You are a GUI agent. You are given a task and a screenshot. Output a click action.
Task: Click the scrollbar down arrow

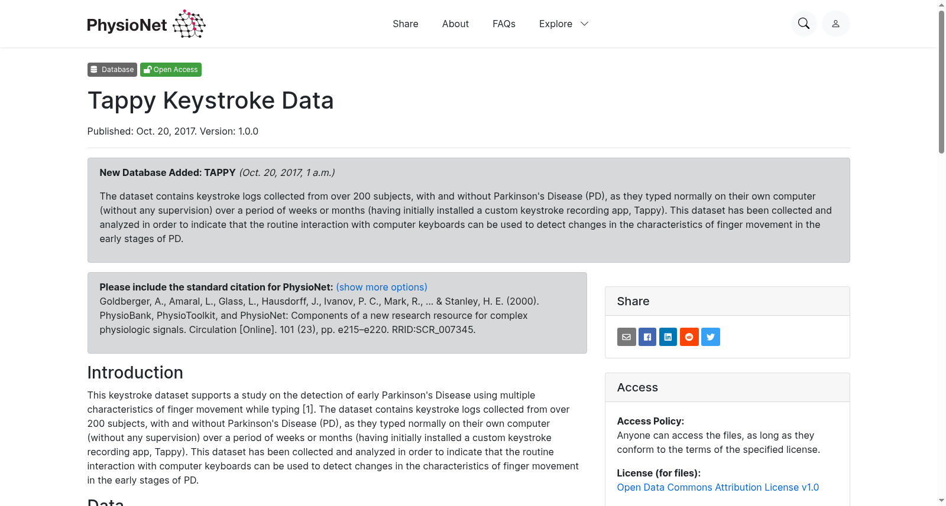[941, 501]
